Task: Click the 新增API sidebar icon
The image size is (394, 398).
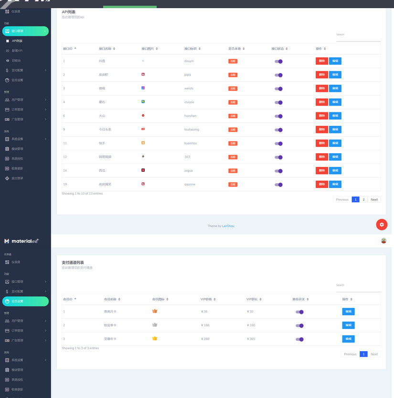Action: coord(7,51)
